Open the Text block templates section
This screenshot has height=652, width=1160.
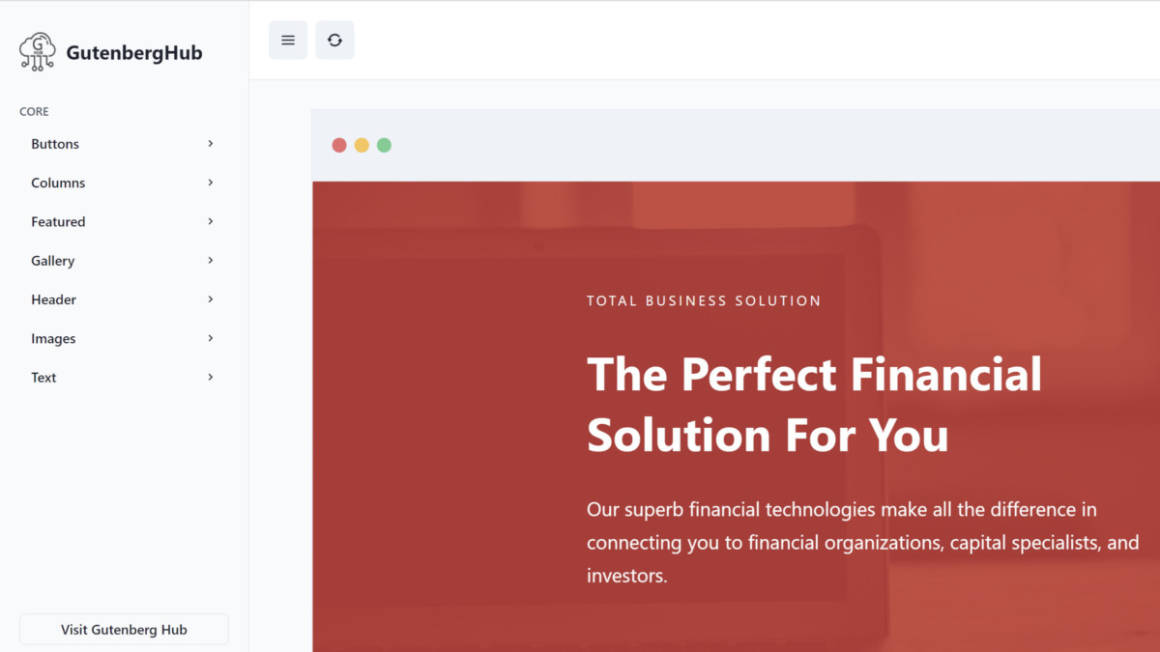tap(43, 377)
